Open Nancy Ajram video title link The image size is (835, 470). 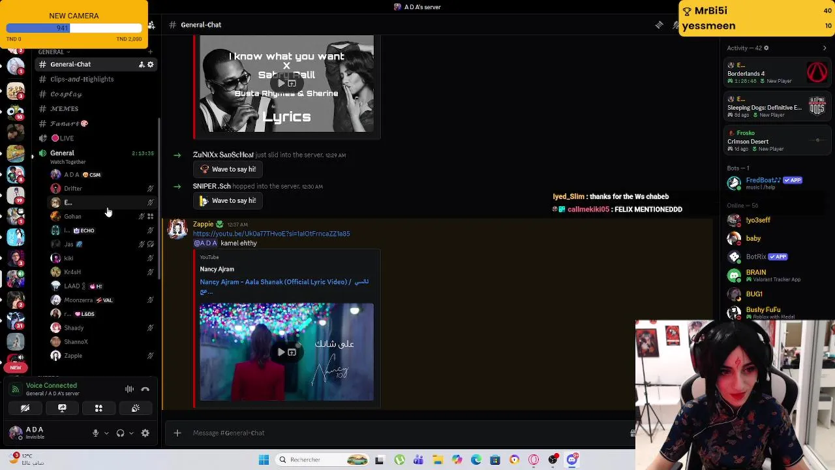pyautogui.click(x=284, y=286)
